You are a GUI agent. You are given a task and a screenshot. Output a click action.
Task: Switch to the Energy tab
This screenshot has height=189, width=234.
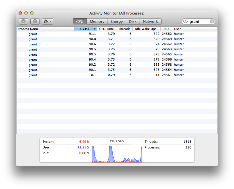click(x=117, y=21)
